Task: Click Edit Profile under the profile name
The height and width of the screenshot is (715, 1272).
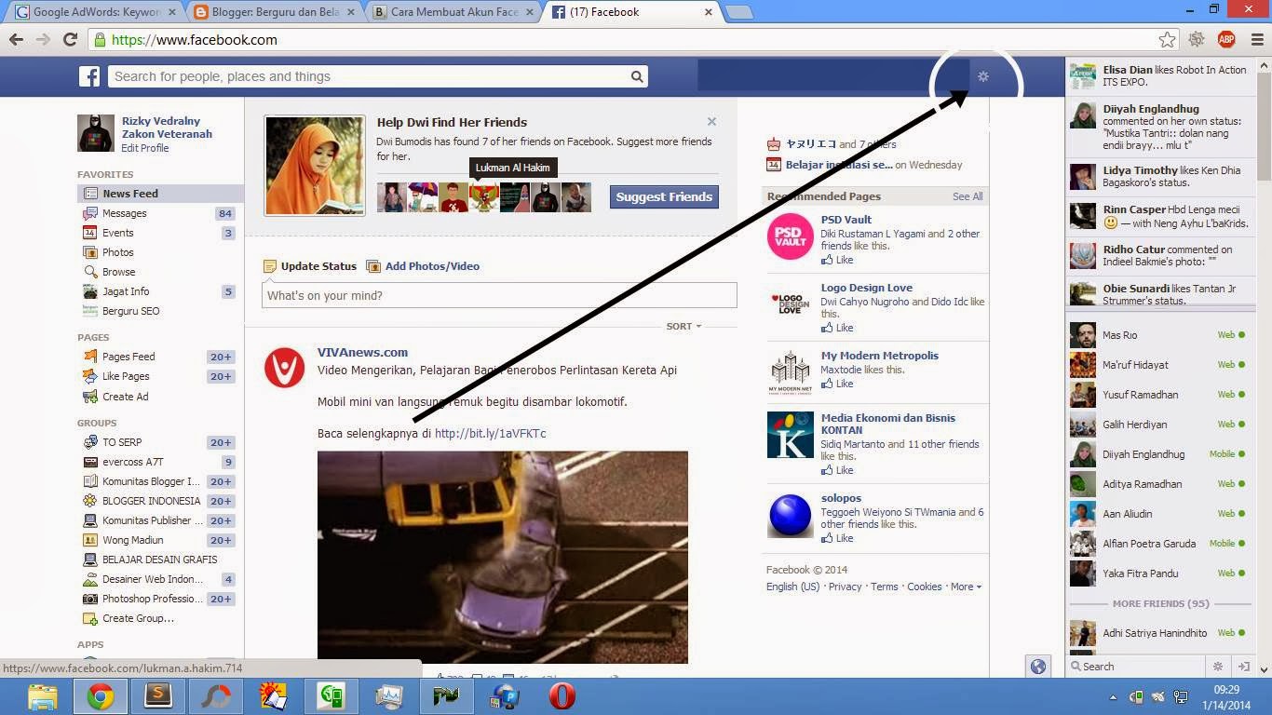Action: click(x=145, y=148)
